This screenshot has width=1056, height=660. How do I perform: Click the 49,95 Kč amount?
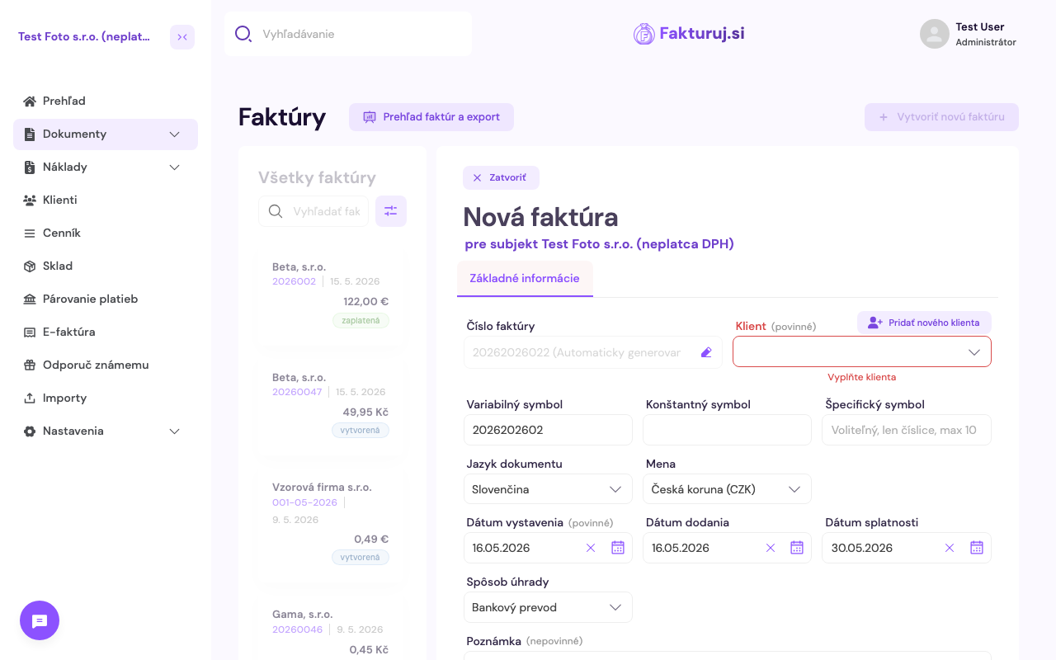pyautogui.click(x=365, y=412)
